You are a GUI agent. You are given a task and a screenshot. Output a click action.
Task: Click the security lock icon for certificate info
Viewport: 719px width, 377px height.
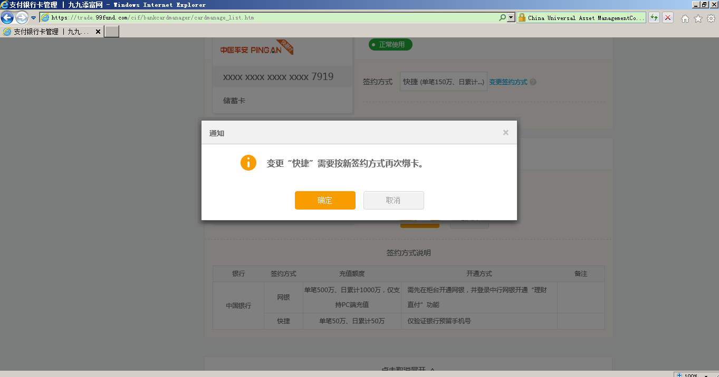[521, 18]
